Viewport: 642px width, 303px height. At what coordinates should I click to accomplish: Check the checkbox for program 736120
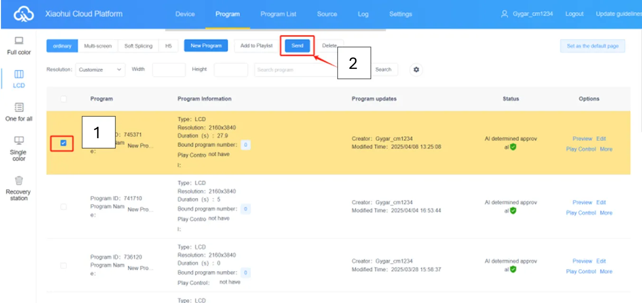click(64, 265)
